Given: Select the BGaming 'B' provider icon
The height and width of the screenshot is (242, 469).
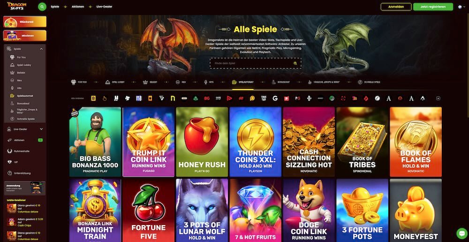Looking at the screenshot, I should coord(93,98).
